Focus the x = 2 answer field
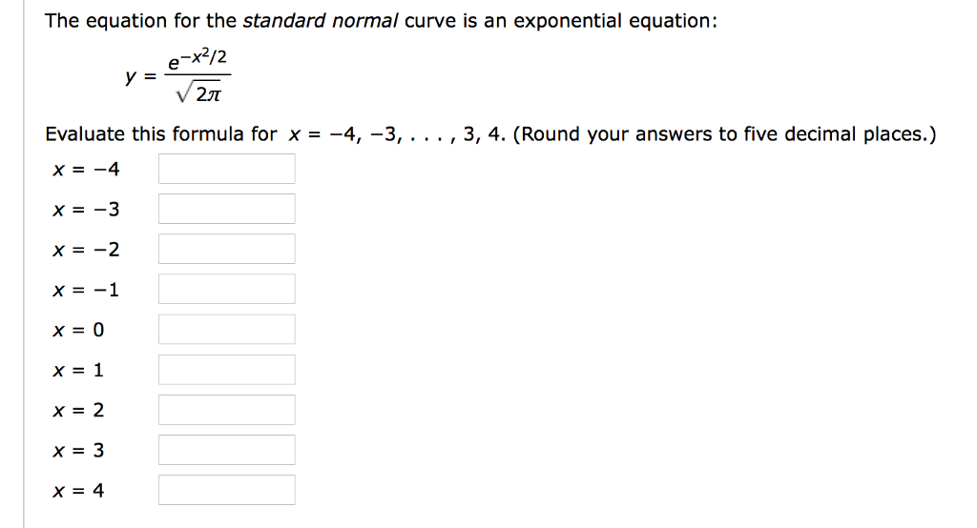 pyautogui.click(x=227, y=410)
